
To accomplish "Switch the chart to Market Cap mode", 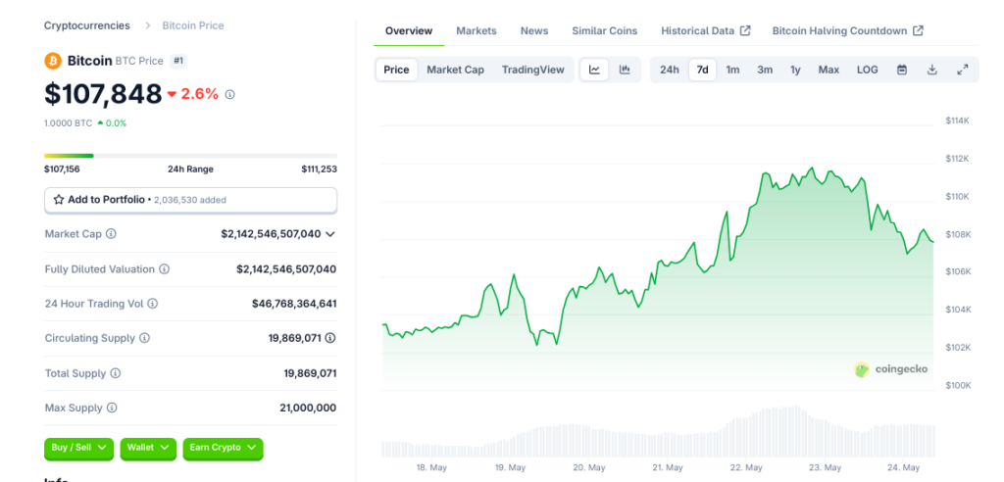I will click(455, 70).
